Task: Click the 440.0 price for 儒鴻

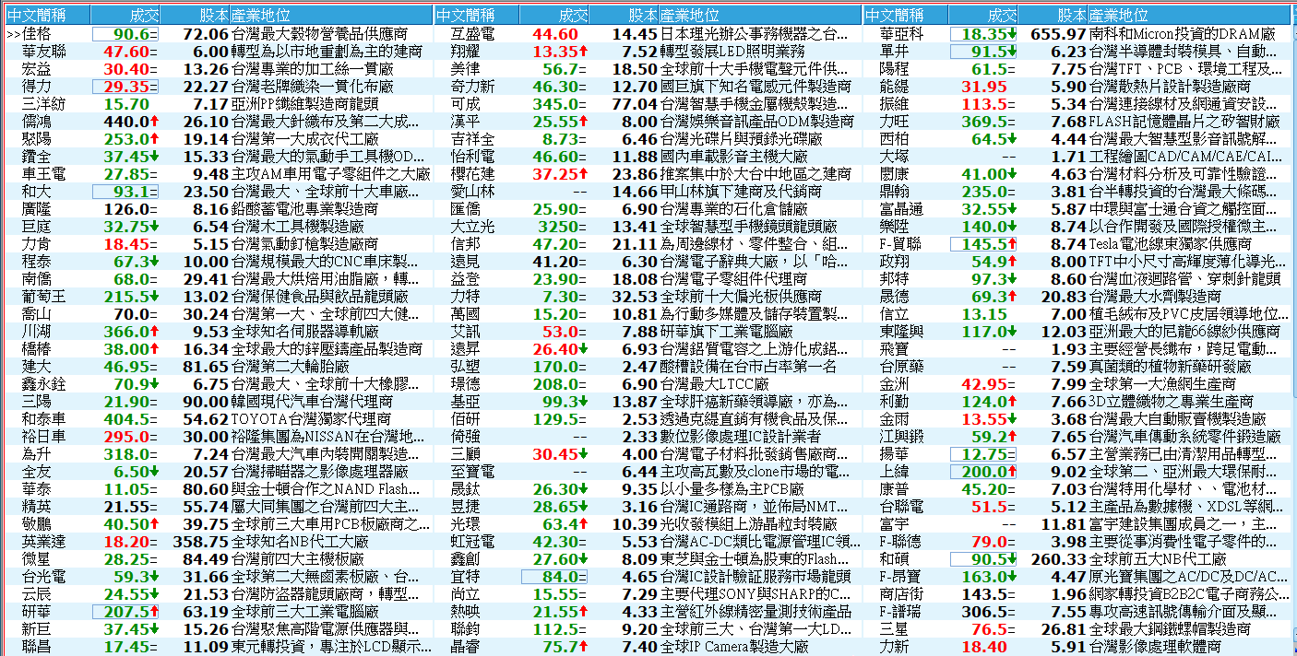Action: 125,121
